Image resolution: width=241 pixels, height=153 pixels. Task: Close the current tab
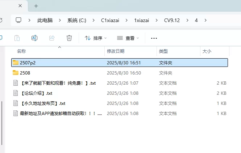tap(20, 6)
